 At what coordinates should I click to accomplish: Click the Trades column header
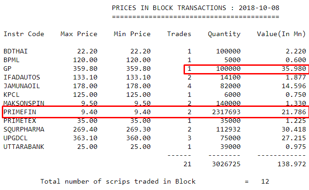(179, 34)
